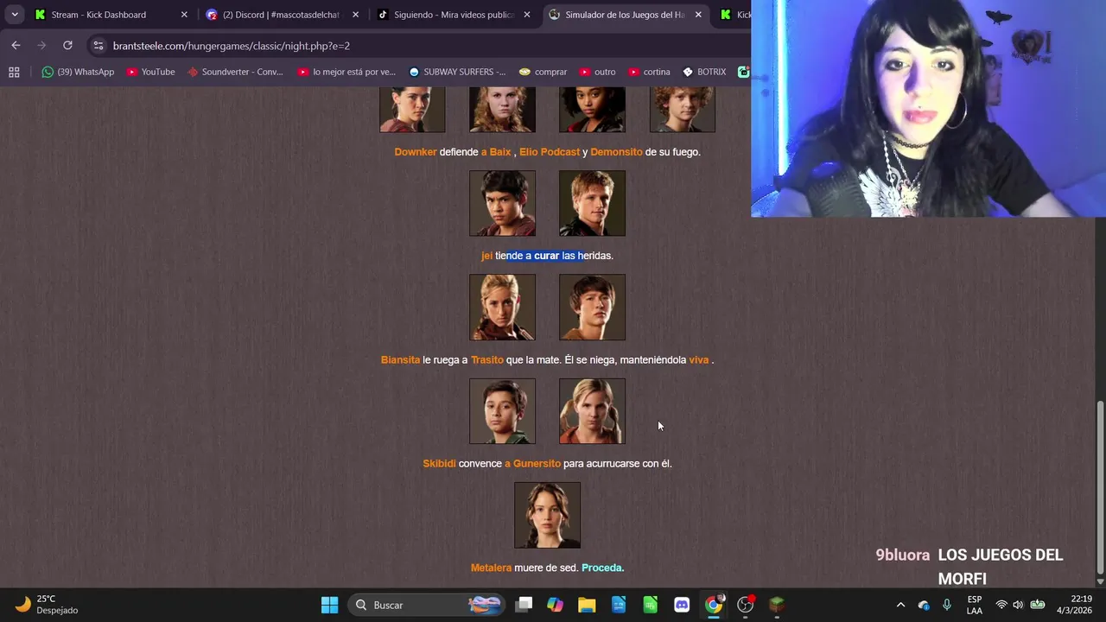Click the Metalera tribute name
Viewport: 1106px width, 622px height.
pyautogui.click(x=491, y=568)
